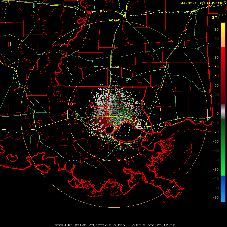Screen dimensions: 227x227
Task: Click the 0 value on velocity scale
Action: (x=218, y=113)
